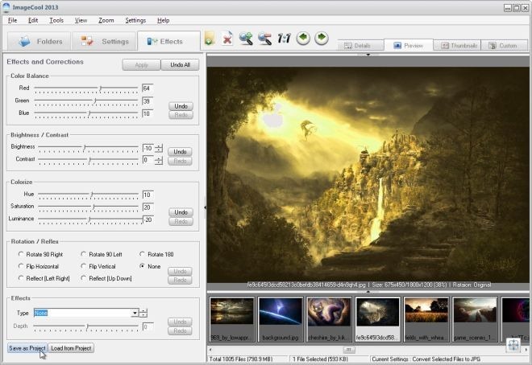Select the background.jpg thumbnail
Screen dimensions: 532x365
(x=281, y=319)
